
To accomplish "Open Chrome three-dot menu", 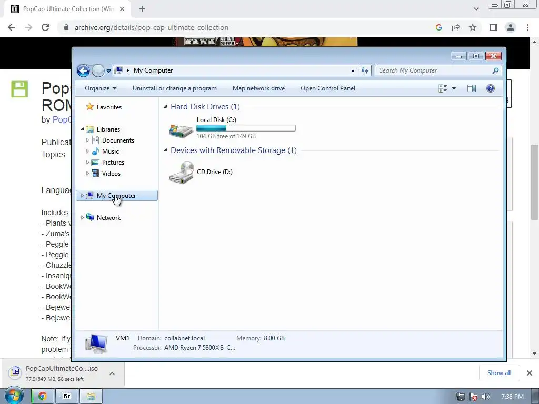I will [x=527, y=27].
